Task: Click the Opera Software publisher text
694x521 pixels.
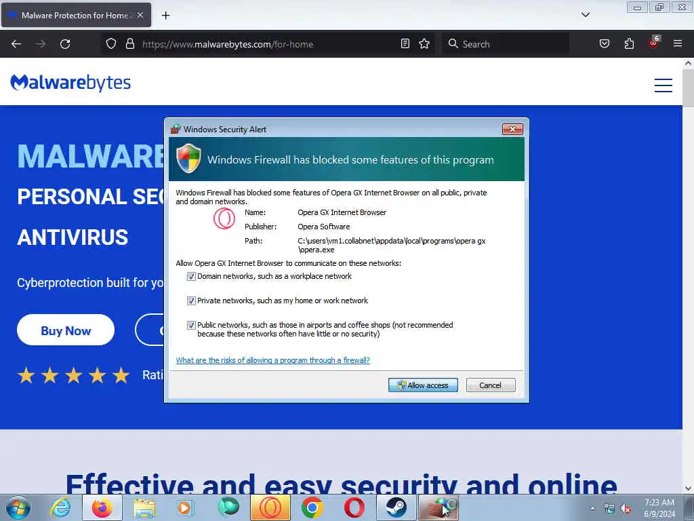Action: (x=323, y=227)
